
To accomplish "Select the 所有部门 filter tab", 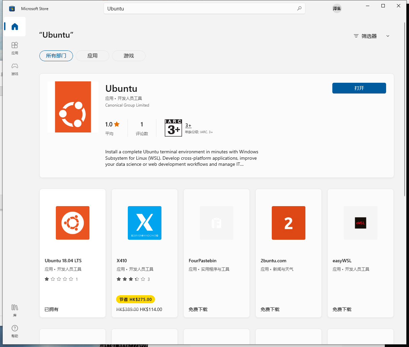I will click(56, 56).
